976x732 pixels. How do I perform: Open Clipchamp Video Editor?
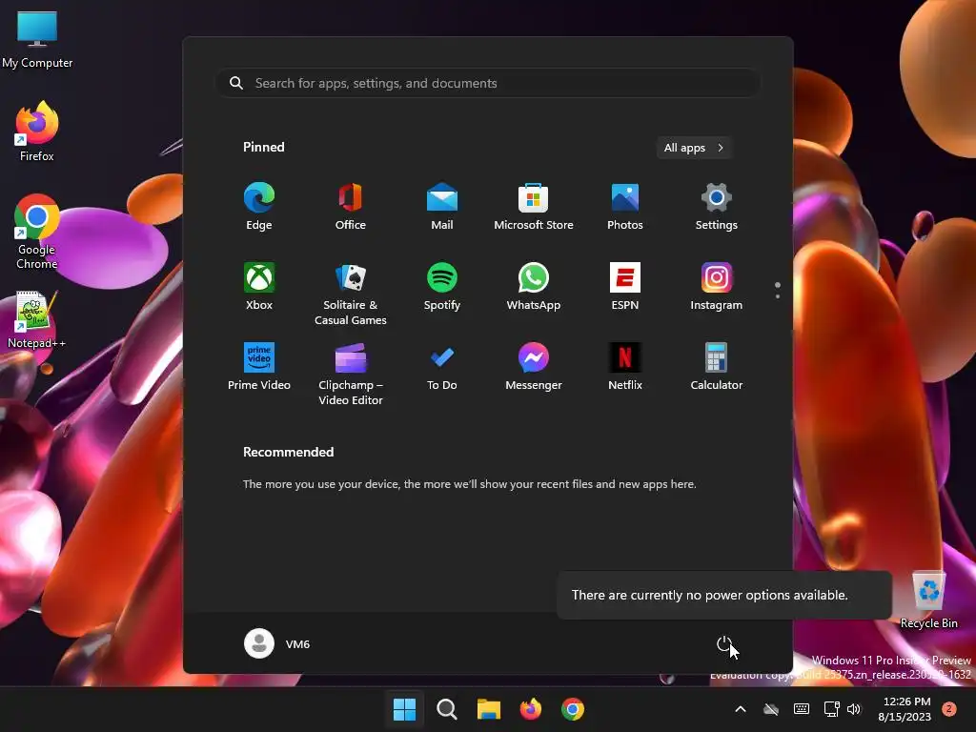pyautogui.click(x=351, y=374)
